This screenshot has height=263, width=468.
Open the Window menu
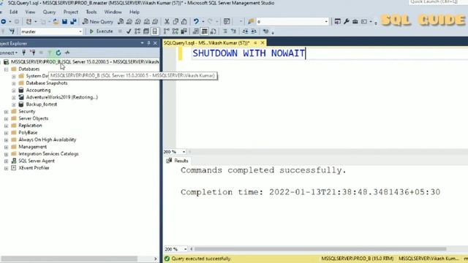coord(113,12)
